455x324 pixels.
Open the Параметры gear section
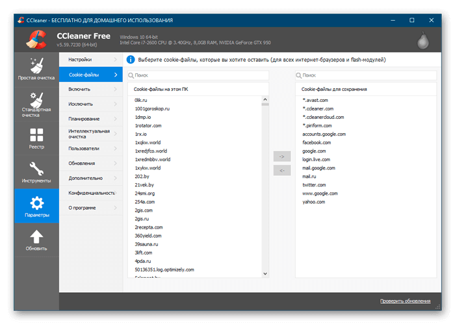[x=36, y=206]
